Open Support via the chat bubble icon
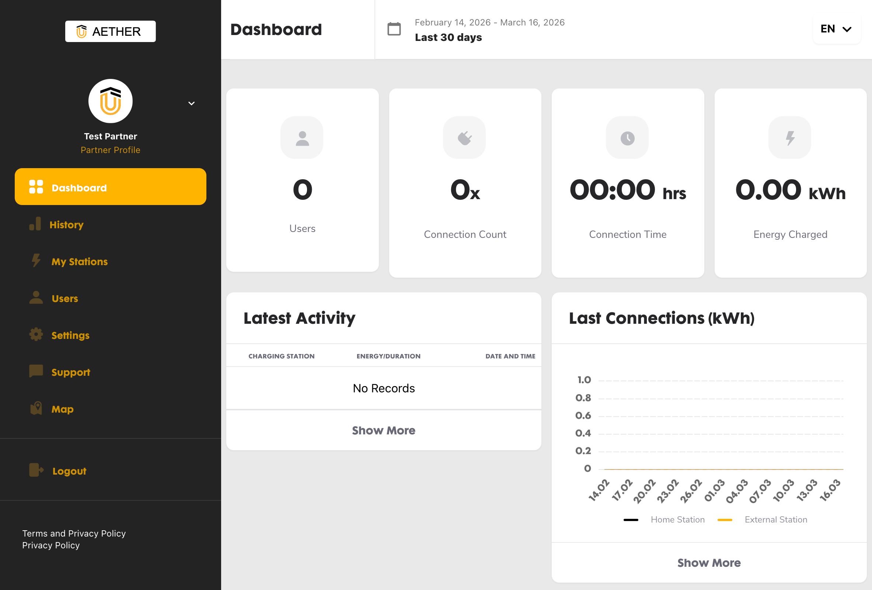 (x=36, y=371)
